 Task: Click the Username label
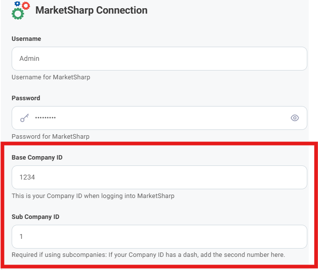click(x=26, y=39)
